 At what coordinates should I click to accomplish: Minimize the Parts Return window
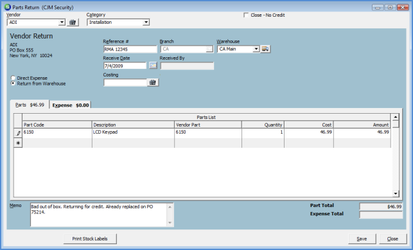(378, 7)
